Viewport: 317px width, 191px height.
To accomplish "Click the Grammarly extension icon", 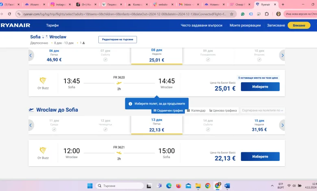I will pos(243,14).
